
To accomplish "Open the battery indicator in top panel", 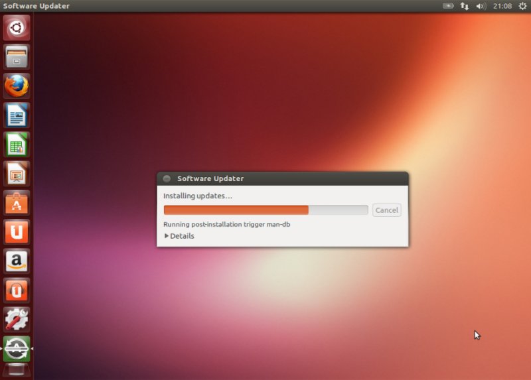I will [448, 6].
